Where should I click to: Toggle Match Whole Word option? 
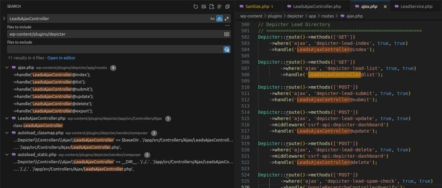click(x=219, y=19)
